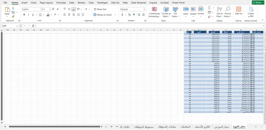Open the File menu
Screen dimensions: 266x130
(x=5, y=3)
